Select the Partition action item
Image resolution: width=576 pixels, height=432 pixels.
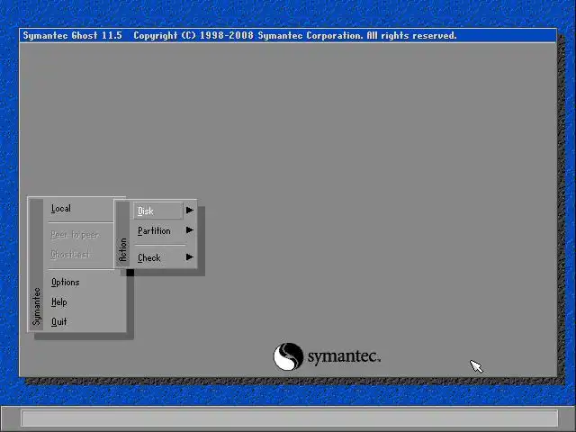click(154, 230)
